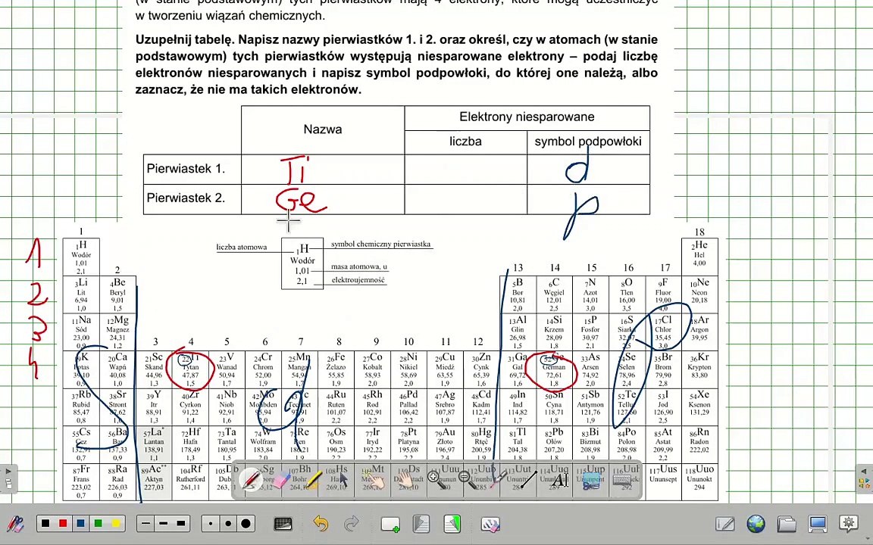This screenshot has height=545, width=873.
Task: Expand the left page thumbnails panel
Action: tap(8, 478)
